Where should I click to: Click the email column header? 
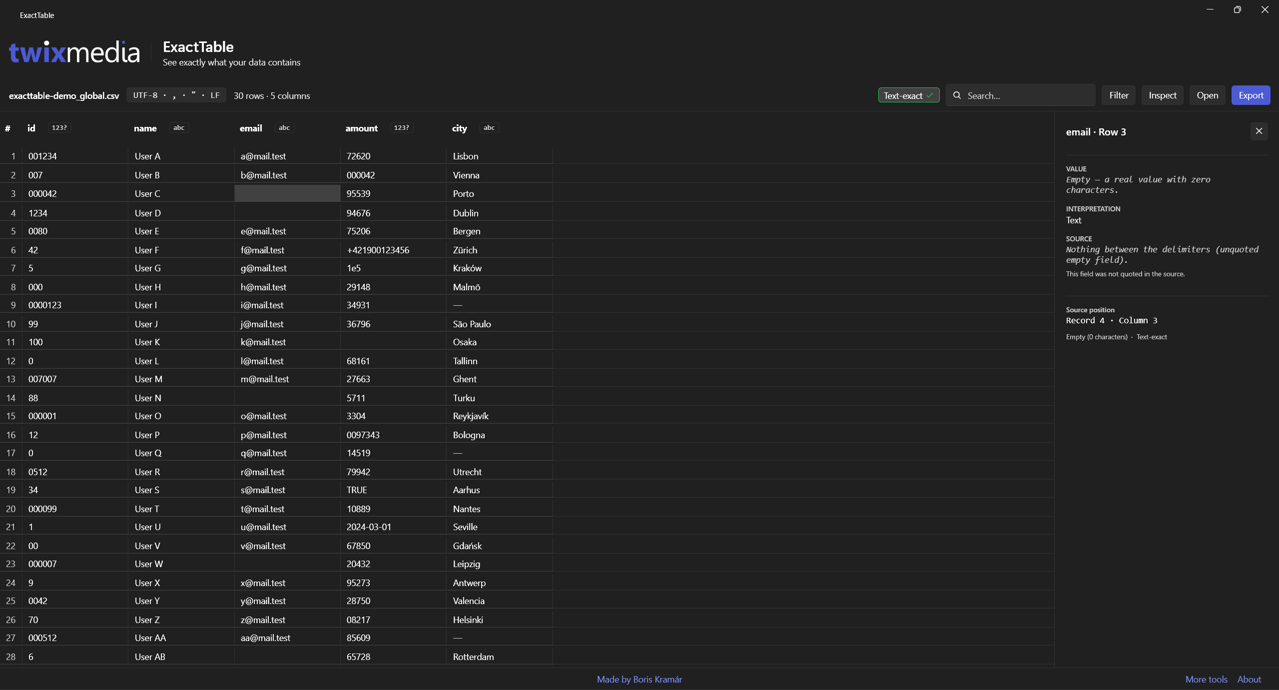[251, 128]
